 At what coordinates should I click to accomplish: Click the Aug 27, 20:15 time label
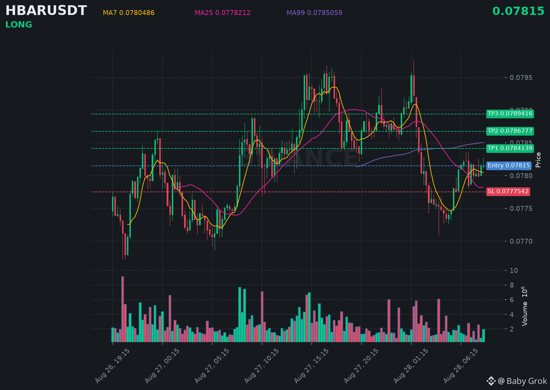point(361,366)
